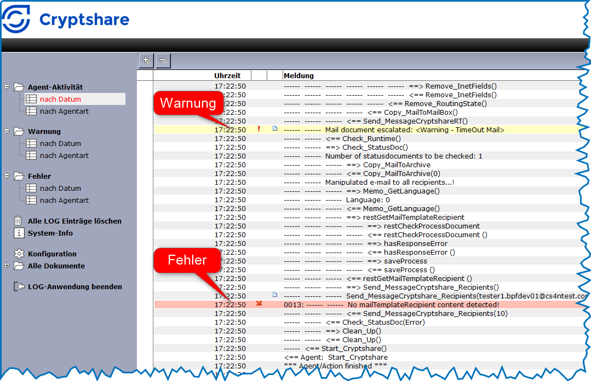Click the collapse all toolbar button
Image resolution: width=591 pixels, height=381 pixels.
[163, 61]
